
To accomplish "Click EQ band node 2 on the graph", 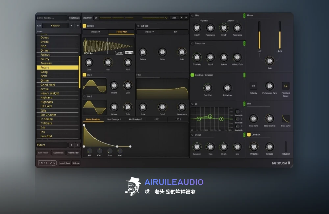I will 210,116.
